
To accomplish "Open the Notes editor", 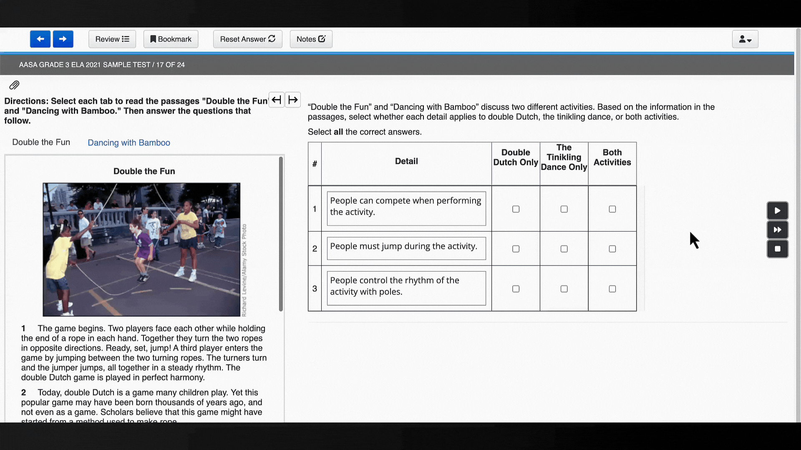I will tap(311, 39).
